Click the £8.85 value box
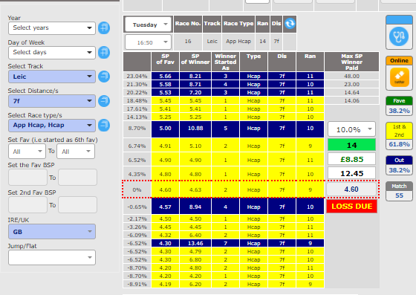This screenshot has width=416, height=295. 351,159
